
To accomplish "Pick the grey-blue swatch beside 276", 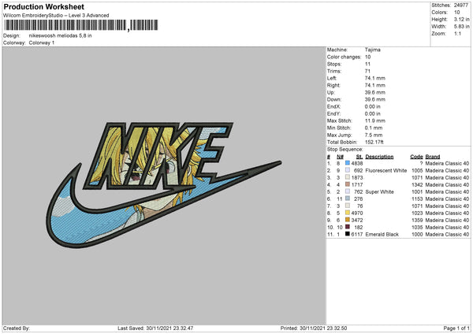I will tap(348, 199).
